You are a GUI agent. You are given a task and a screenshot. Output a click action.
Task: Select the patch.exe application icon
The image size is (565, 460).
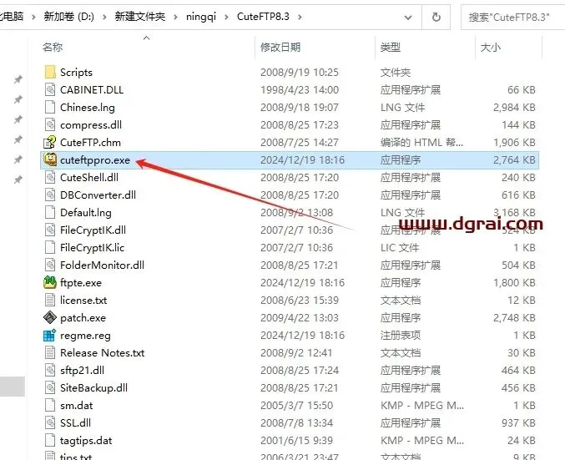(50, 317)
